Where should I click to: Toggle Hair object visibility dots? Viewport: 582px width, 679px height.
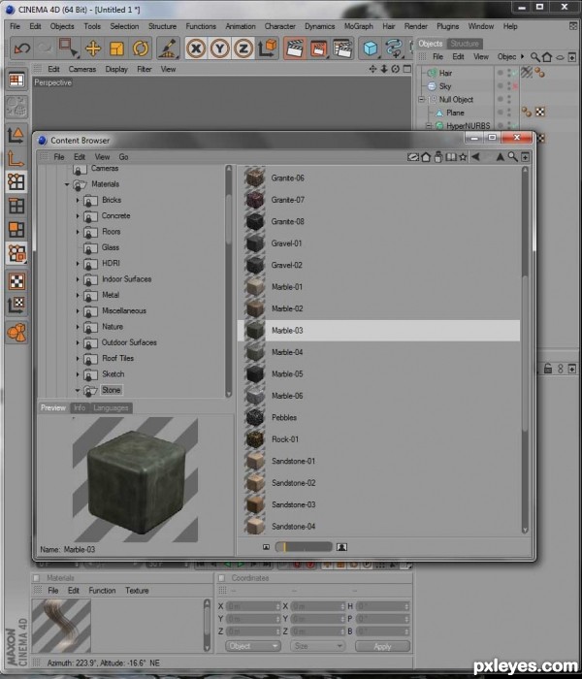pos(509,73)
